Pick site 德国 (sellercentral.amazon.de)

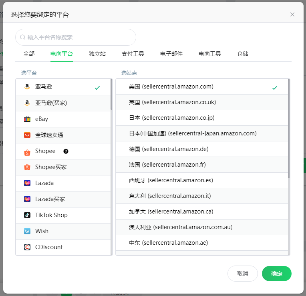click(202, 149)
